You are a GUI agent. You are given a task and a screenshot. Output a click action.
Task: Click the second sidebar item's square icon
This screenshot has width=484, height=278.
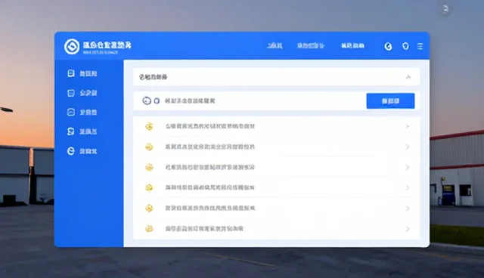(x=71, y=93)
